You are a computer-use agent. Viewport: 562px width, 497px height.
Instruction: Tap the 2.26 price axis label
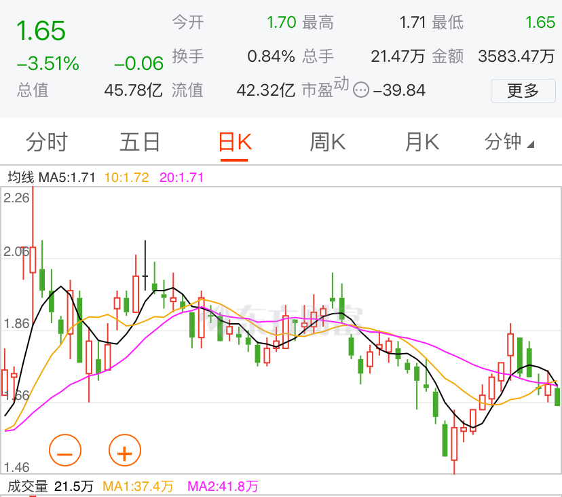point(16,198)
